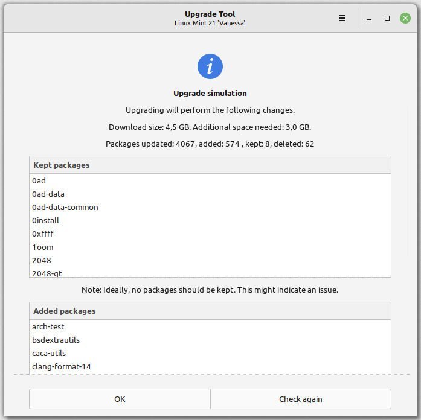421x420 pixels.
Task: Select the 0ad-data-common package entry
Action: tap(65, 207)
